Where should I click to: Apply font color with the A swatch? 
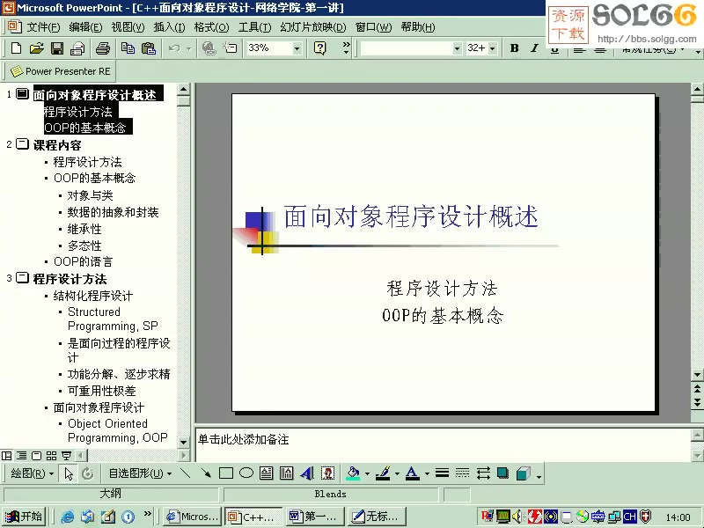[x=412, y=473]
